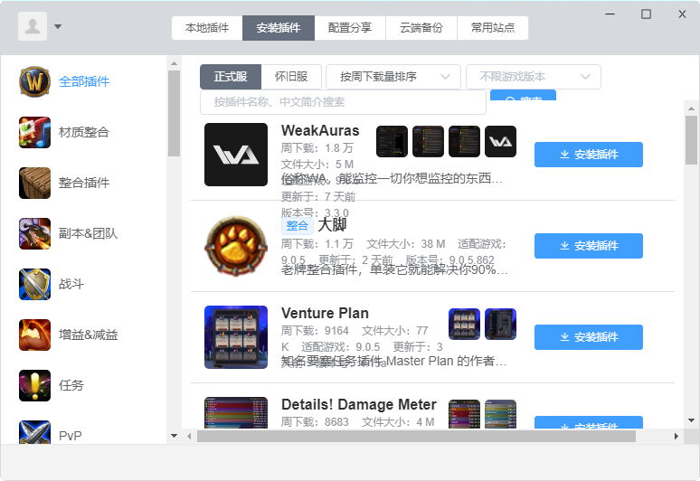Select the 正式服 server toggle
Screen dimensions: 700x481
(x=231, y=77)
